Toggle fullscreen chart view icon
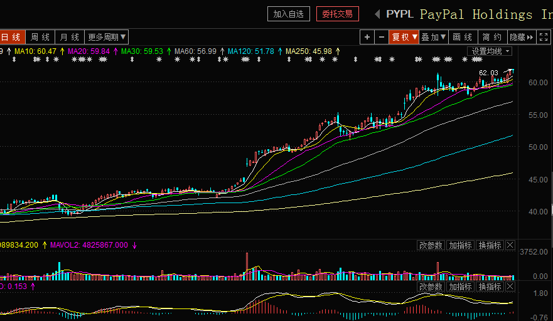This screenshot has height=321, width=553. pos(544,37)
